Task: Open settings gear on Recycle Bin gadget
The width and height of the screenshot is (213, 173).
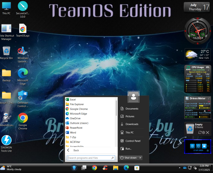Action: pyautogui.click(x=203, y=132)
